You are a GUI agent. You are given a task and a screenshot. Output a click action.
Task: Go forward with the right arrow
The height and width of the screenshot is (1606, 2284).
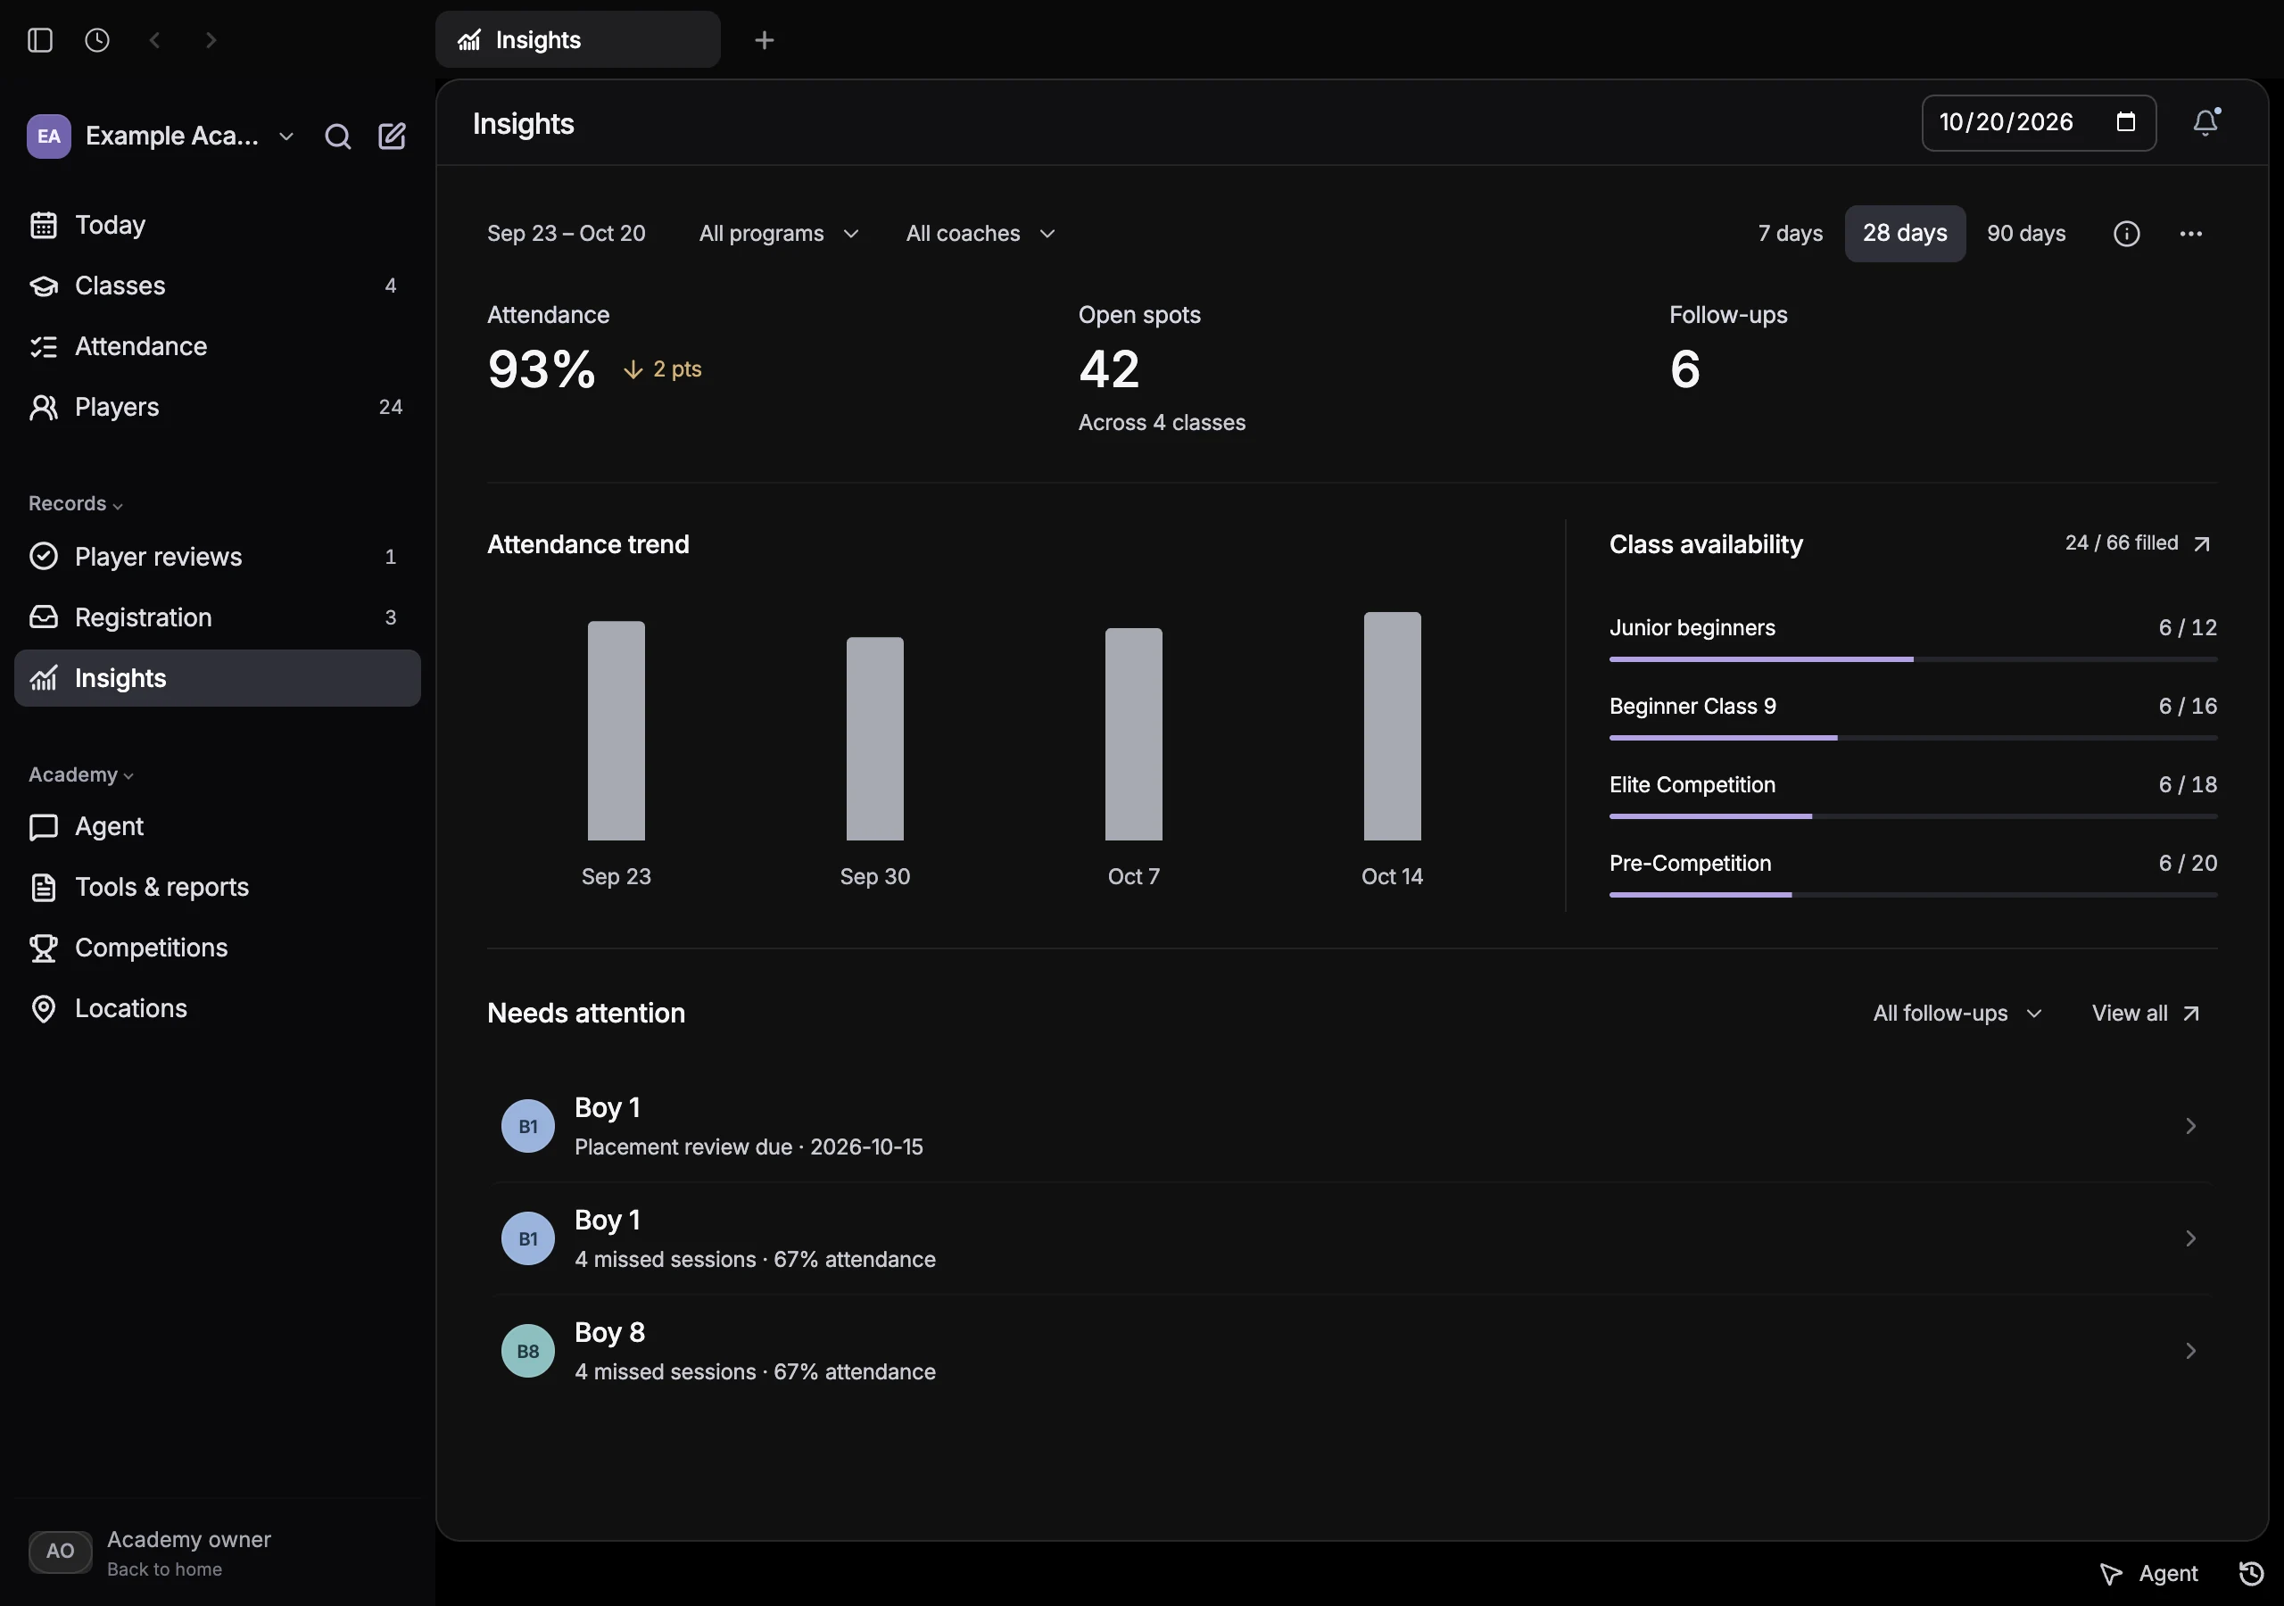(x=211, y=40)
